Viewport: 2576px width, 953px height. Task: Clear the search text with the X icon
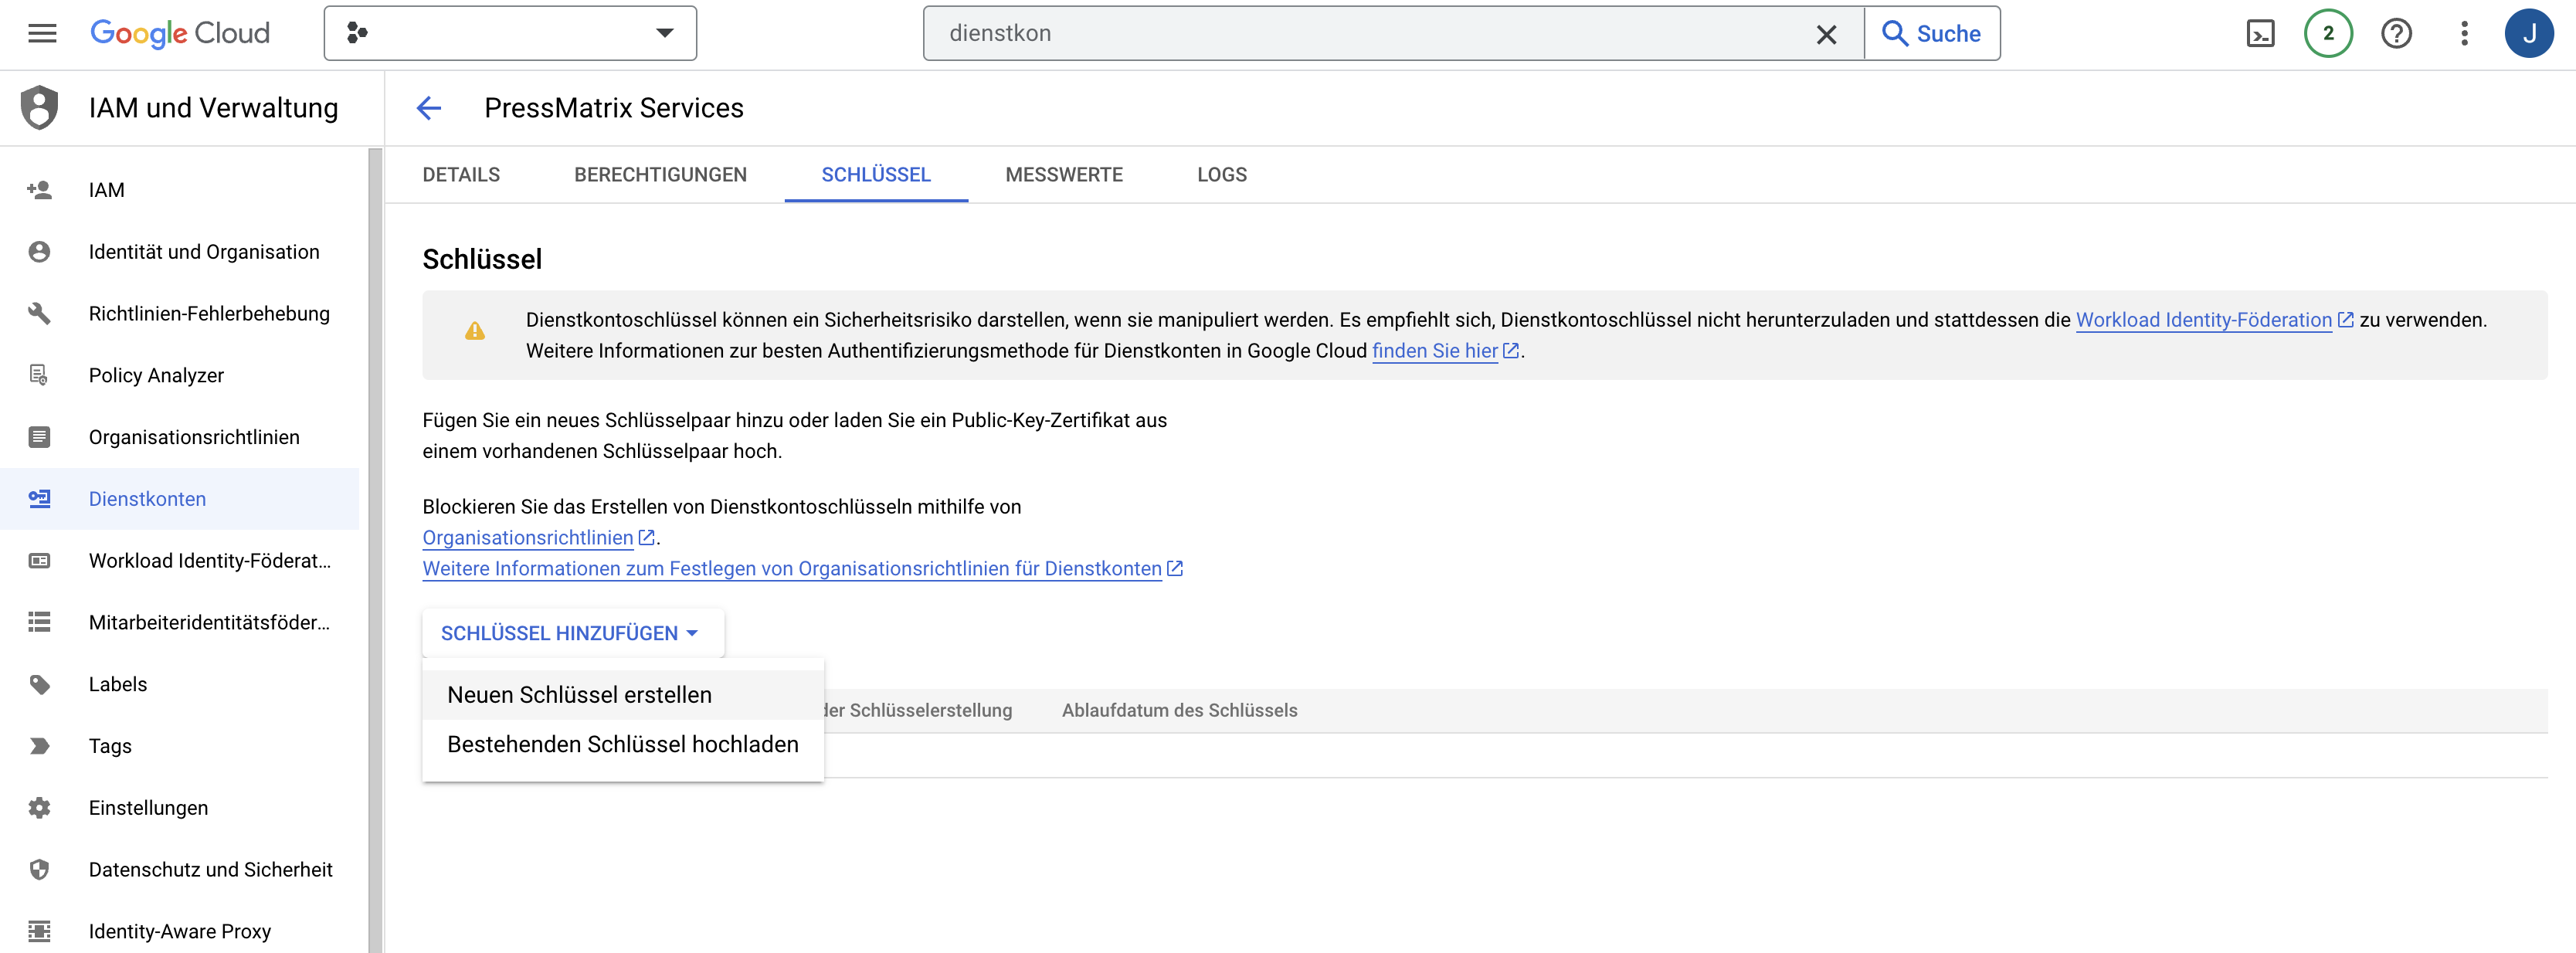coord(1826,35)
